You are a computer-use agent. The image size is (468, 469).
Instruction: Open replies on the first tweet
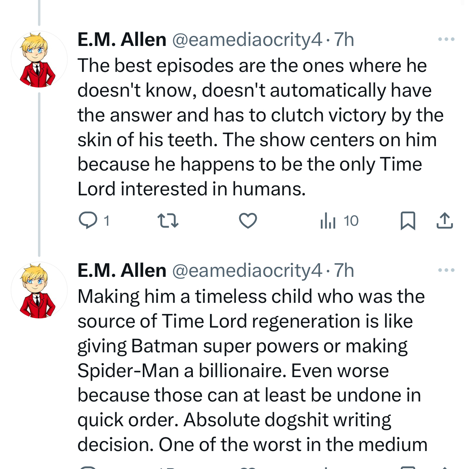coord(88,221)
